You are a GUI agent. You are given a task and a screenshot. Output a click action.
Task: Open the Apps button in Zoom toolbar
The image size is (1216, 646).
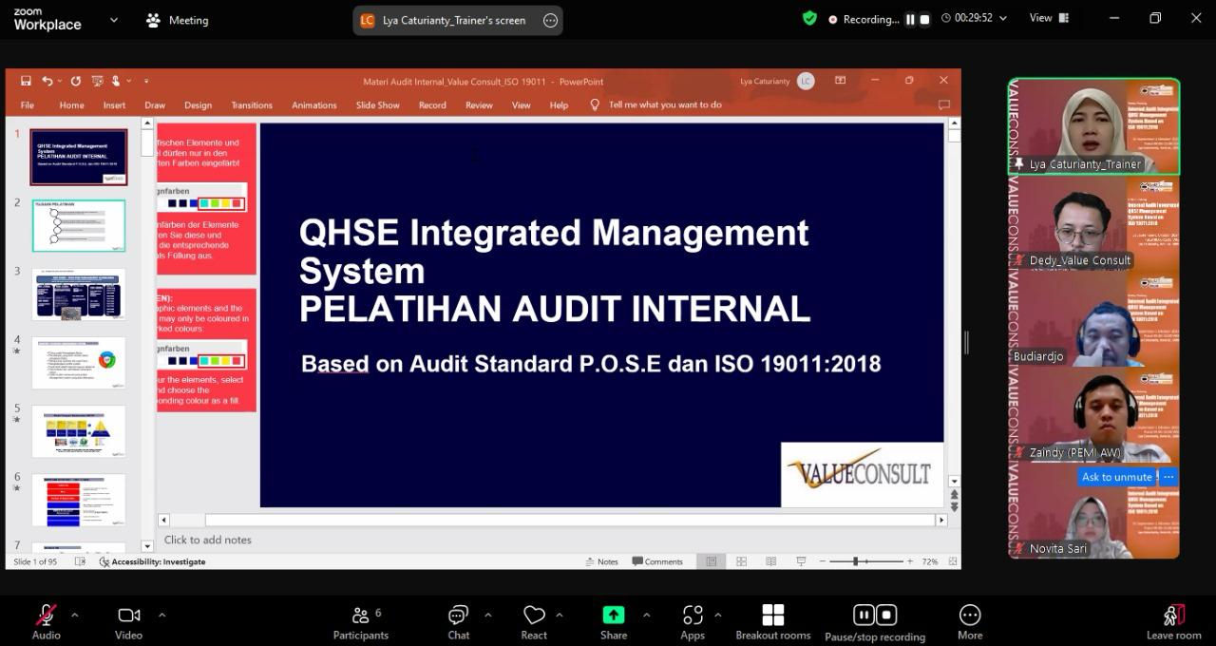(693, 622)
